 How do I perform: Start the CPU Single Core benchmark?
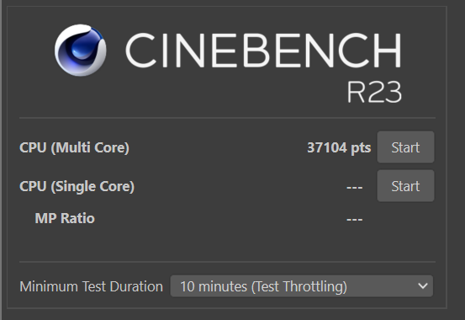point(405,186)
